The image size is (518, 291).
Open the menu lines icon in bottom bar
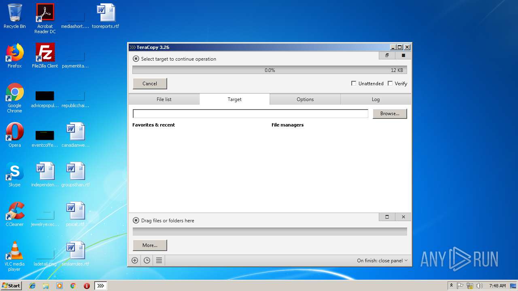coord(159,261)
